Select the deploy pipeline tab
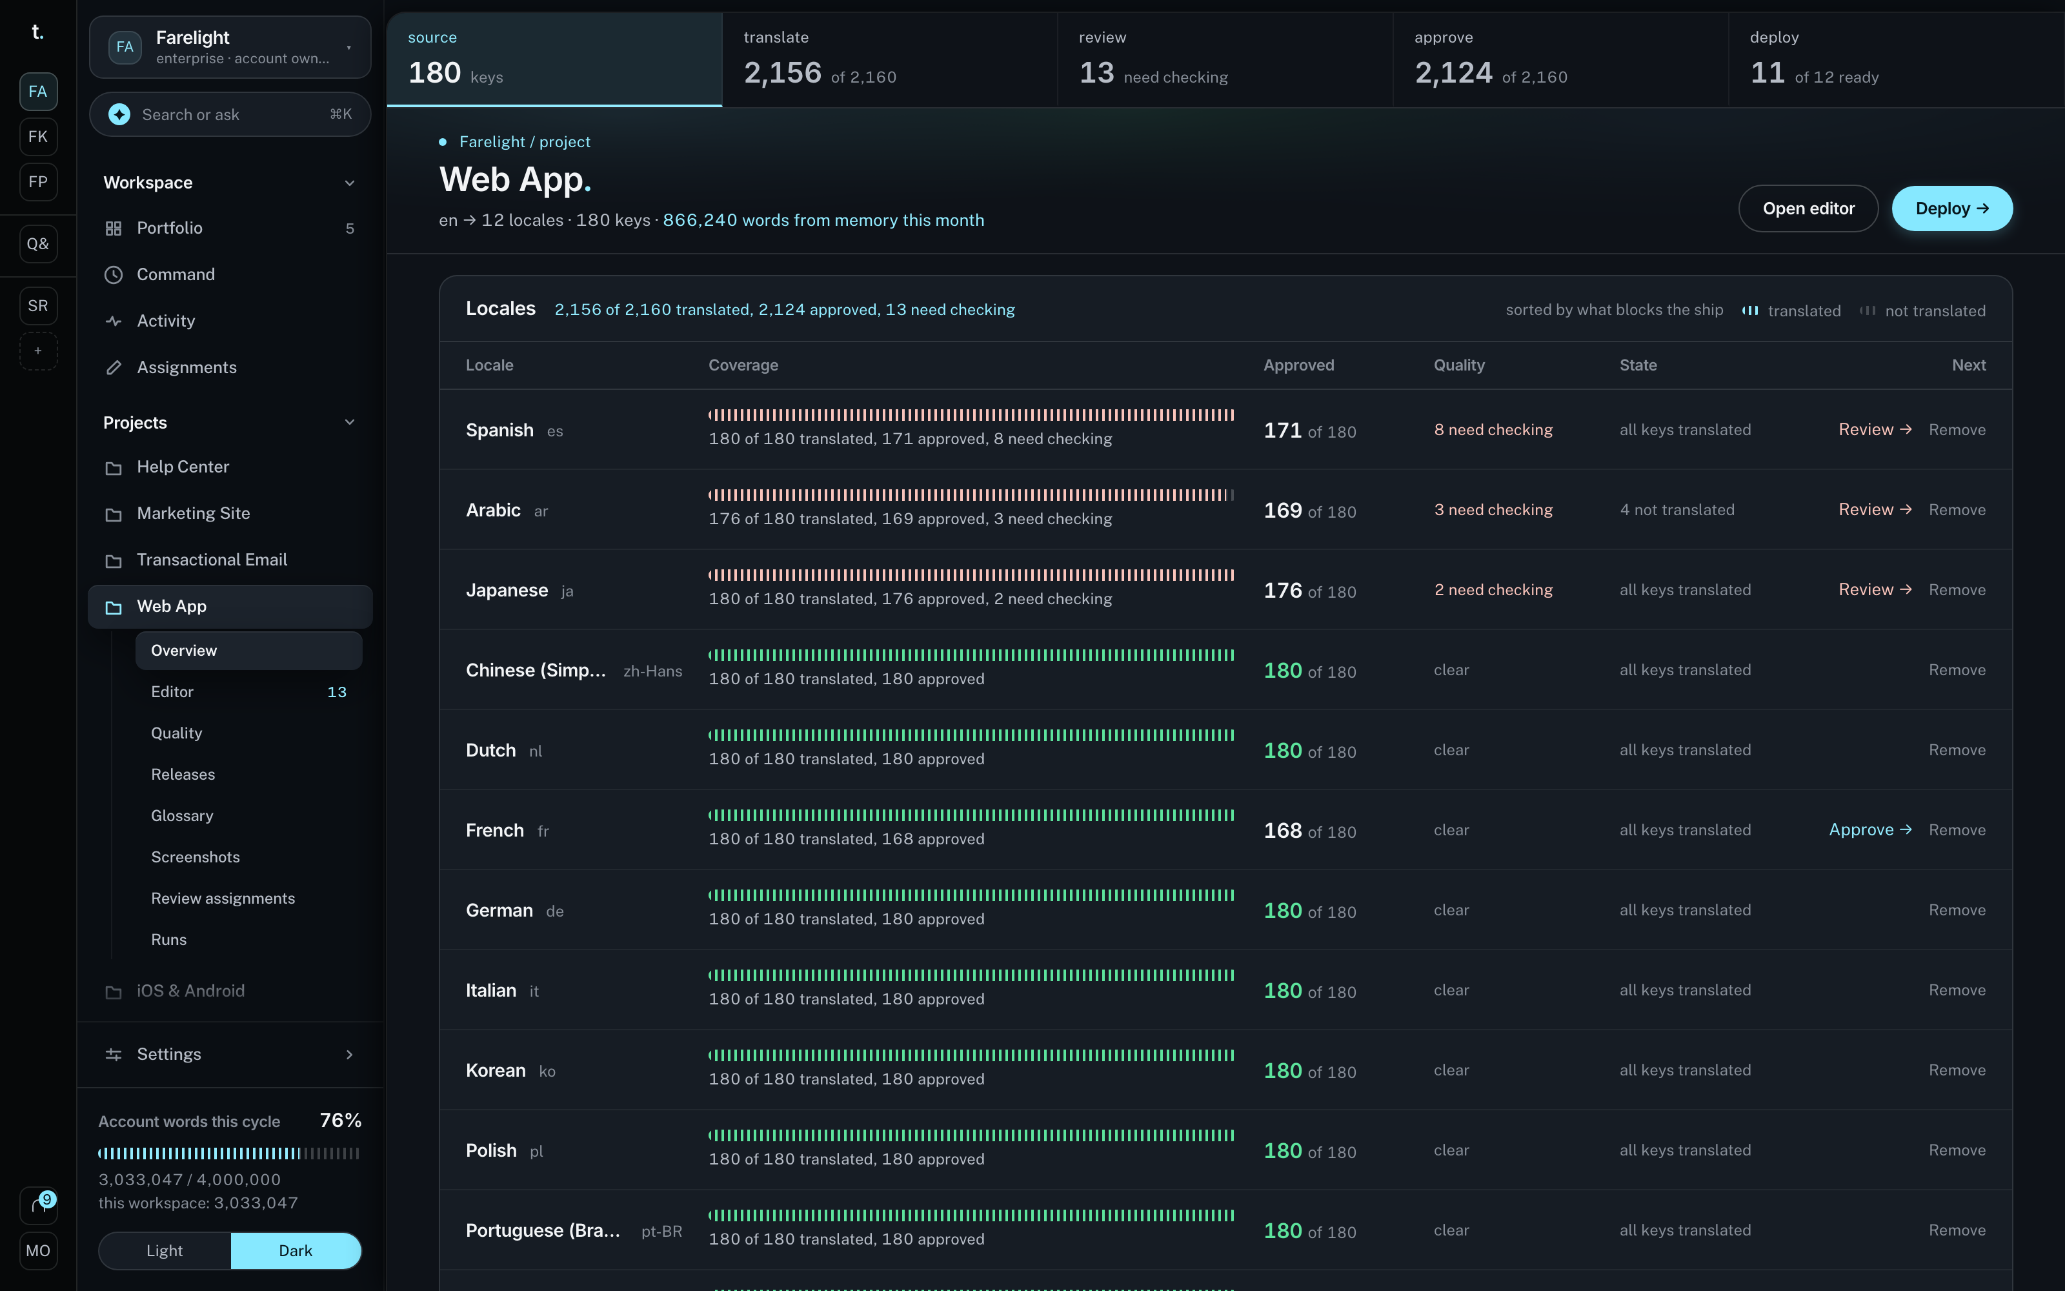 (x=1896, y=60)
